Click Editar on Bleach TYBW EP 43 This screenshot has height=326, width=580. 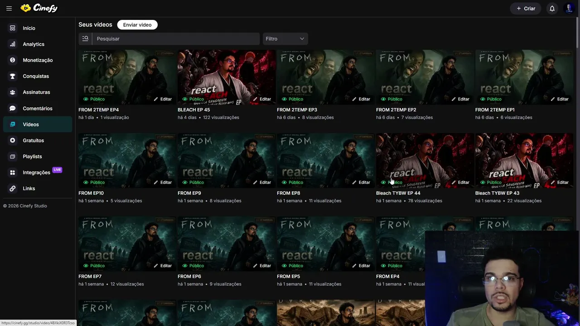[560, 182]
